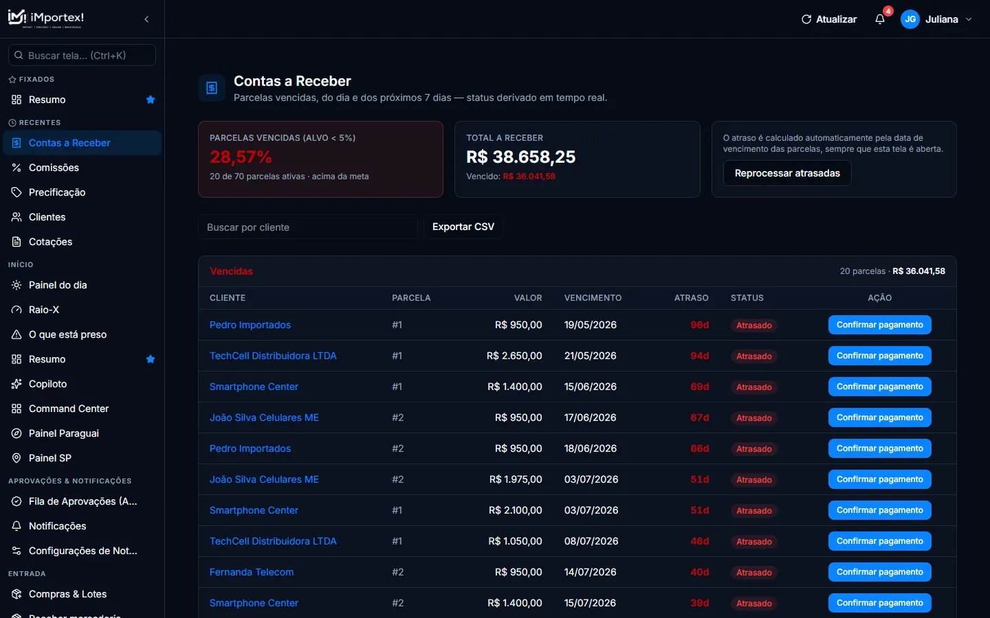Click the Cotações document icon
The image size is (990, 618).
(16, 242)
